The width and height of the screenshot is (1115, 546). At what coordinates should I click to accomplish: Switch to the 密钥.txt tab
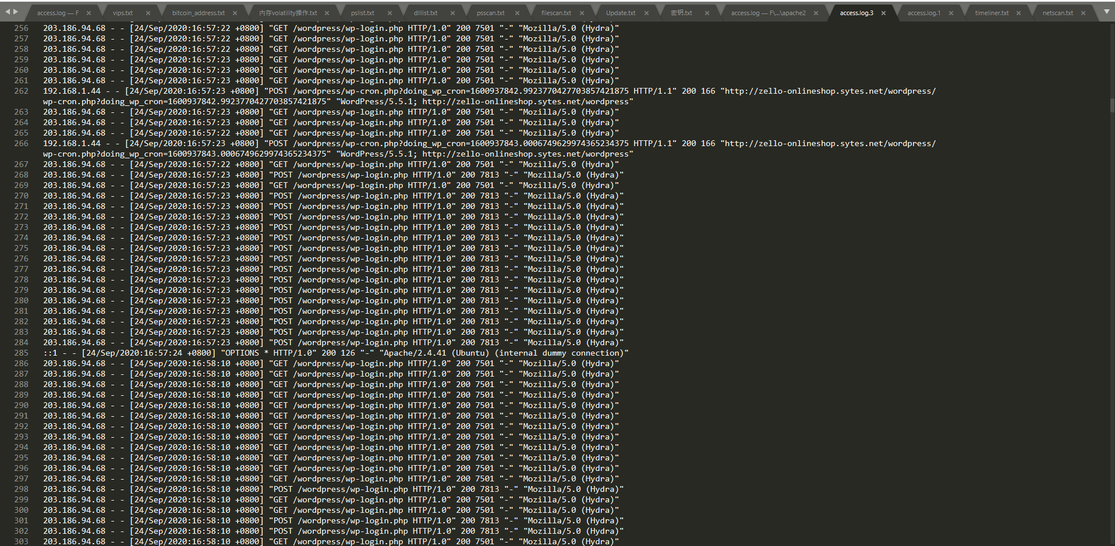(681, 13)
